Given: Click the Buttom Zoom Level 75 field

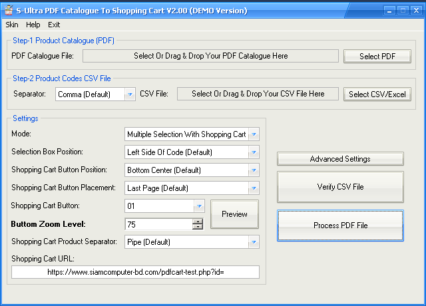Looking at the screenshot, I should point(158,225).
